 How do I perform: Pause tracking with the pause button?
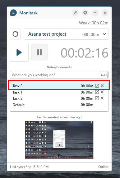(x=39, y=52)
